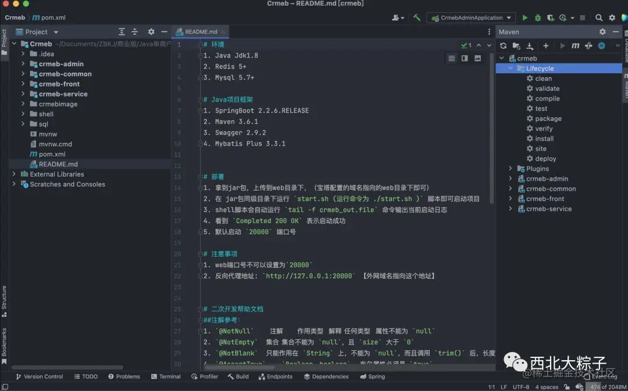Open the Terminal tool window

[x=166, y=376]
